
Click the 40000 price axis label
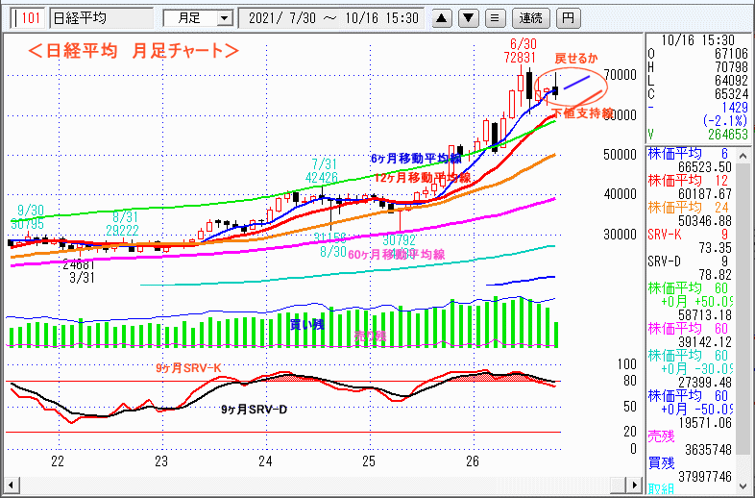pyautogui.click(x=619, y=194)
